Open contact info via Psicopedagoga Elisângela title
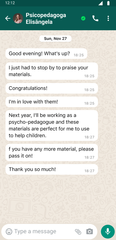This screenshot has height=240, width=116. point(46,18)
